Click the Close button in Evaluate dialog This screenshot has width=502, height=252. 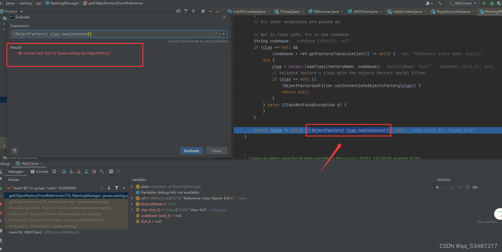click(216, 151)
